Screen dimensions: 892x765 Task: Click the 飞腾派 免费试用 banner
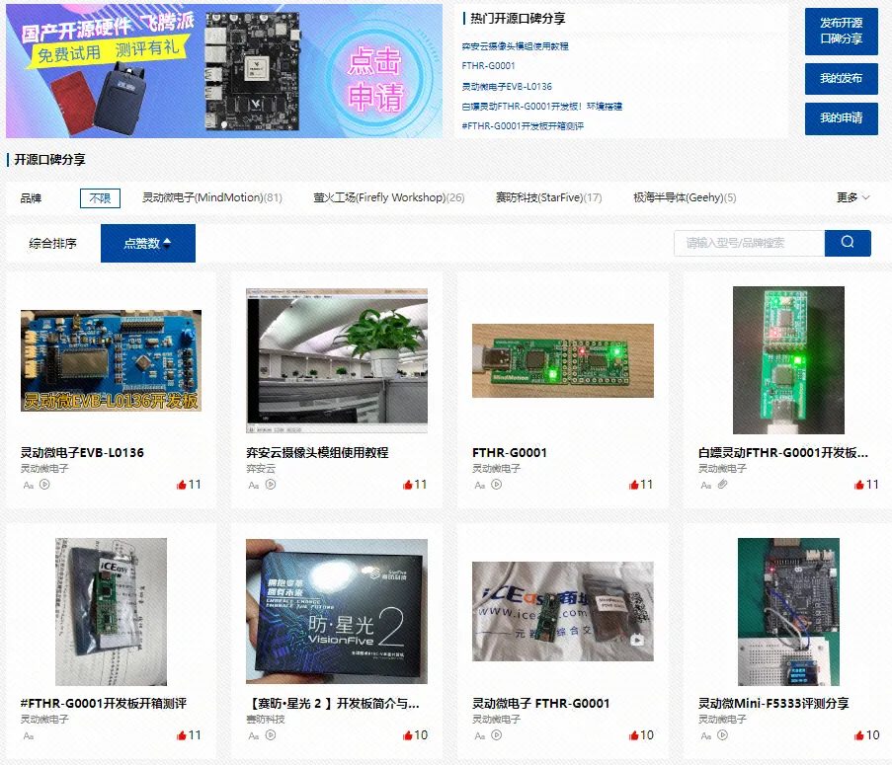point(224,71)
